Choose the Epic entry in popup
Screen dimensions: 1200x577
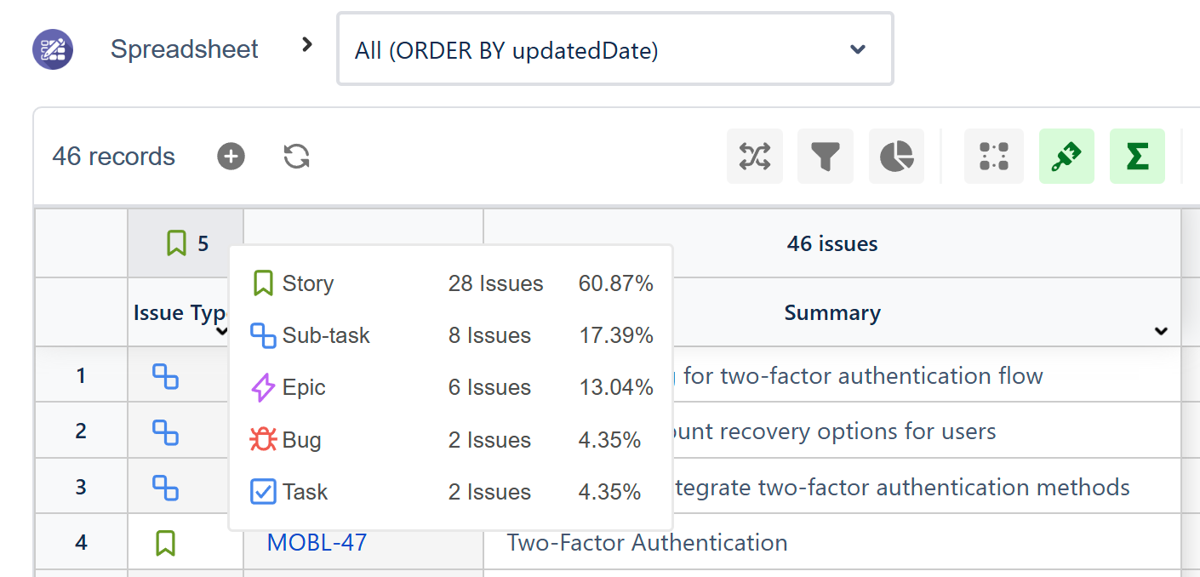[x=451, y=387]
